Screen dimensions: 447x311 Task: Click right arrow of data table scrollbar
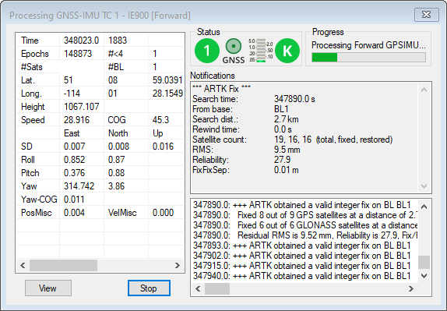(178, 265)
